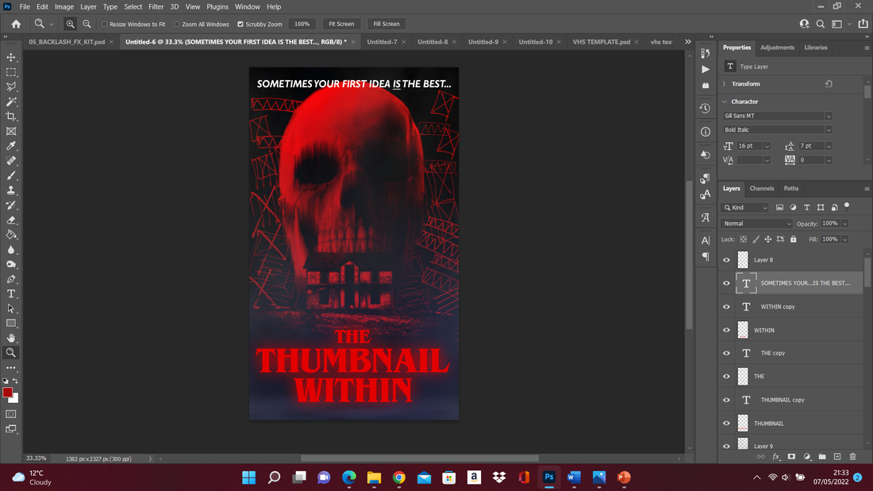
Task: Open the Gill Sans MT font dropdown
Action: tap(829, 116)
